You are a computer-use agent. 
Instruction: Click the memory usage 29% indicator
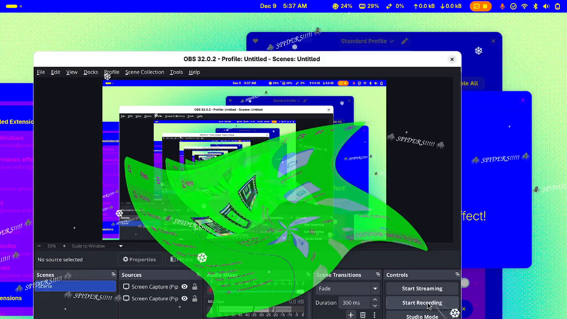(369, 6)
